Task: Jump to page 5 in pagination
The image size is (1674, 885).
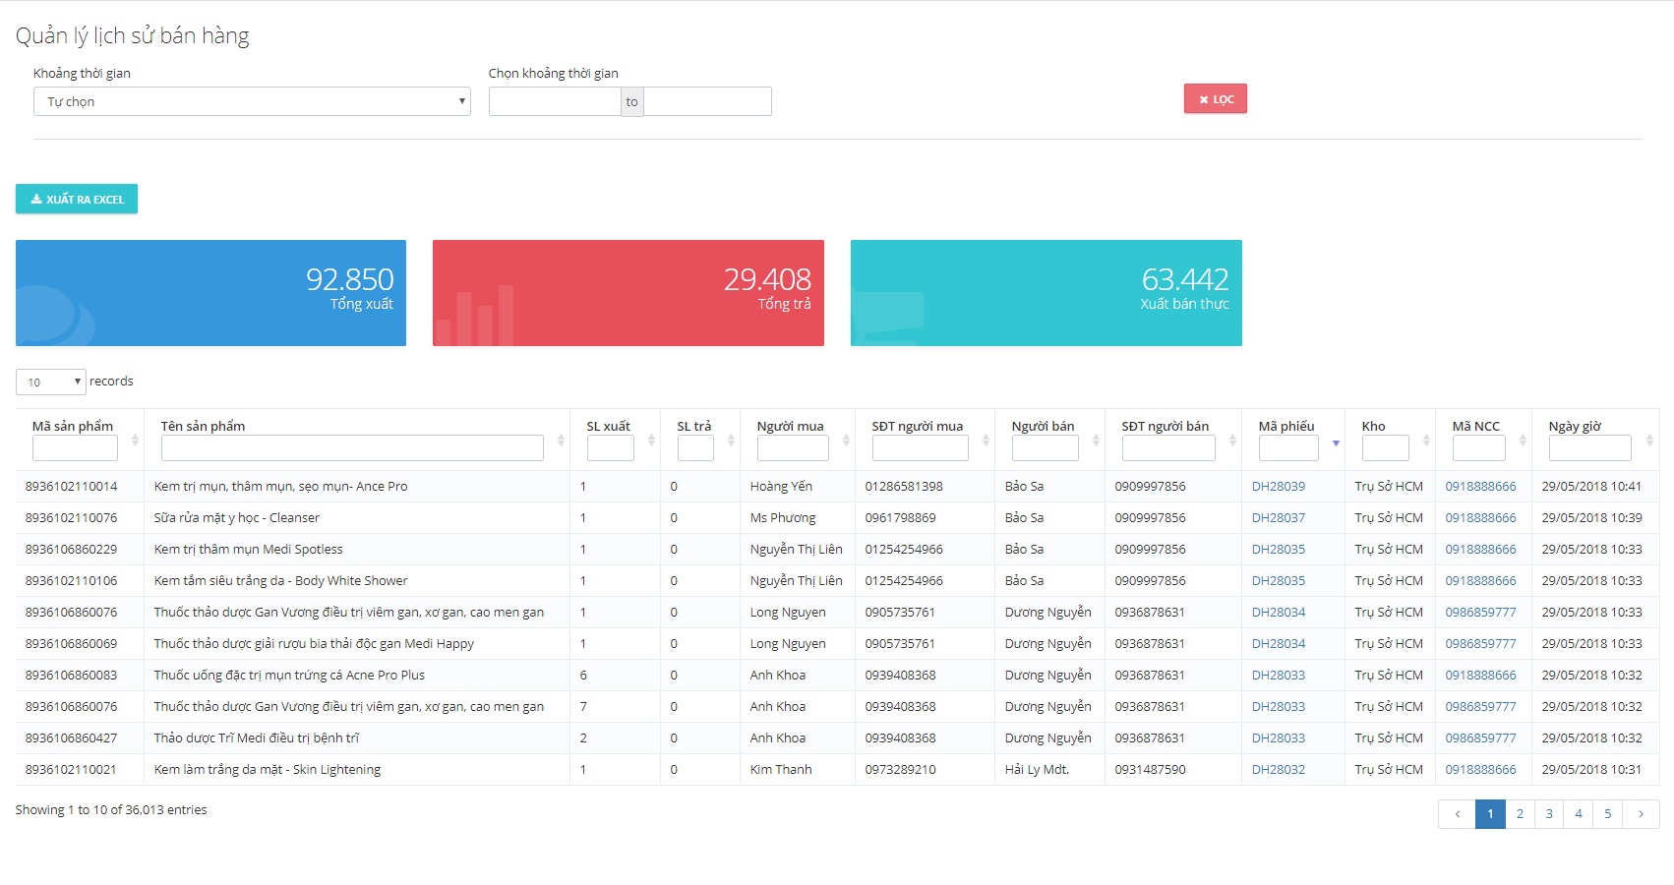Action: (x=1607, y=814)
